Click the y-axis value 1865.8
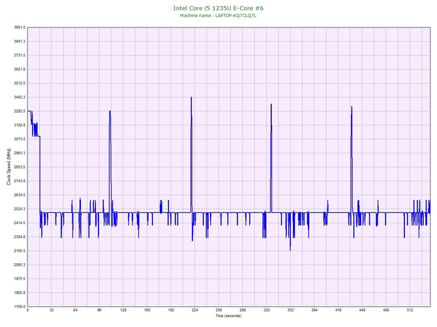The image size is (437, 327). [x=20, y=292]
